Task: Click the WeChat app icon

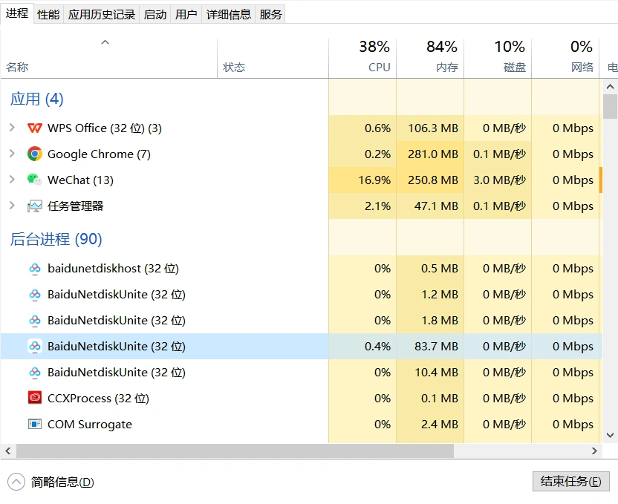Action: (35, 180)
